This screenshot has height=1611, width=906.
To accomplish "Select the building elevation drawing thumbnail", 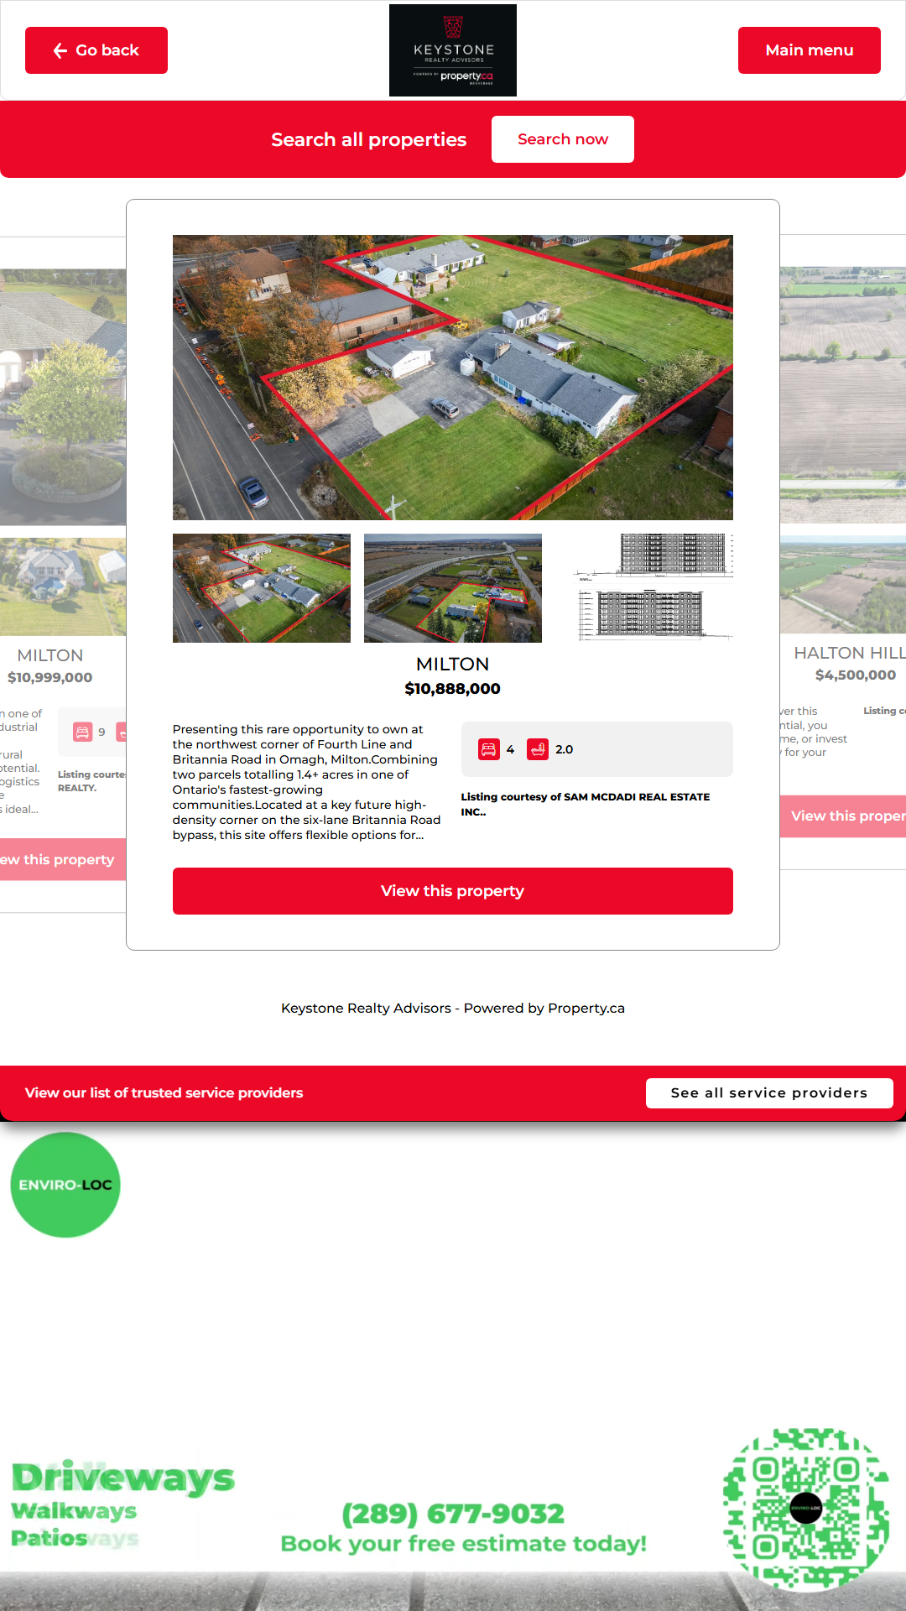I will click(x=653, y=588).
